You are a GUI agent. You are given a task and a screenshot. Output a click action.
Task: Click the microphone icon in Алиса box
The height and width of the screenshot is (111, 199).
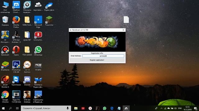point(68,108)
